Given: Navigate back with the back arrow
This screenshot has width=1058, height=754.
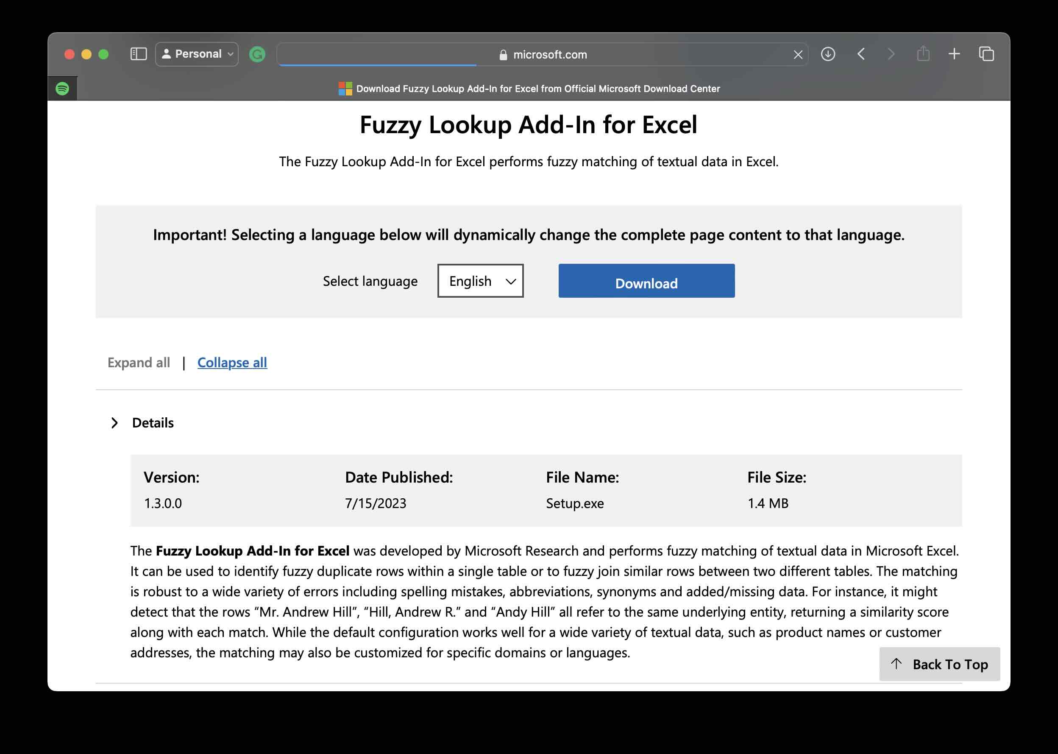Looking at the screenshot, I should click(x=861, y=54).
